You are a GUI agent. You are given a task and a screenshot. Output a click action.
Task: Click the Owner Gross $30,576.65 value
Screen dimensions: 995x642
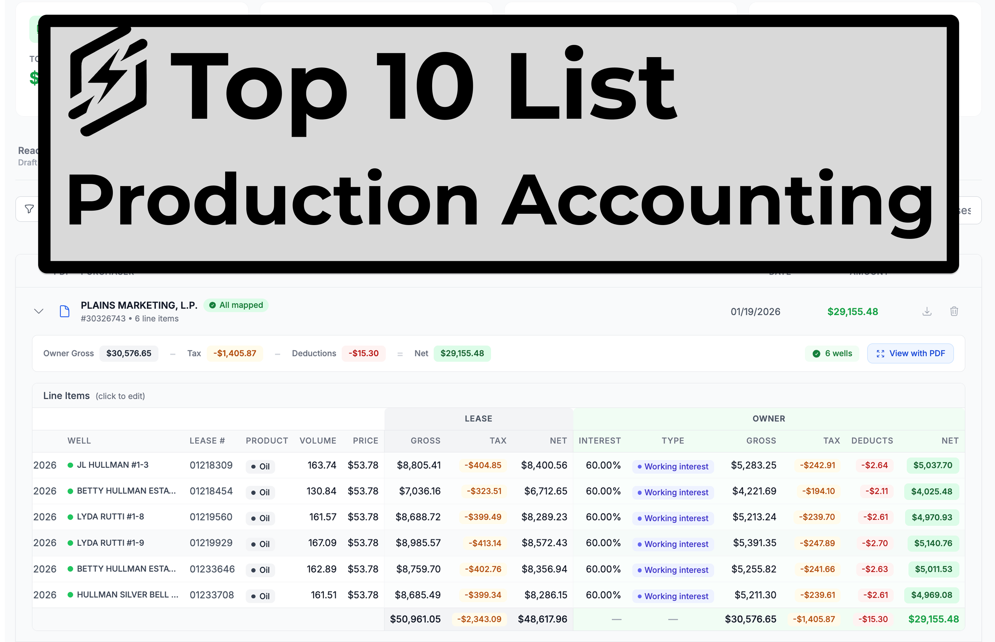pyautogui.click(x=128, y=354)
